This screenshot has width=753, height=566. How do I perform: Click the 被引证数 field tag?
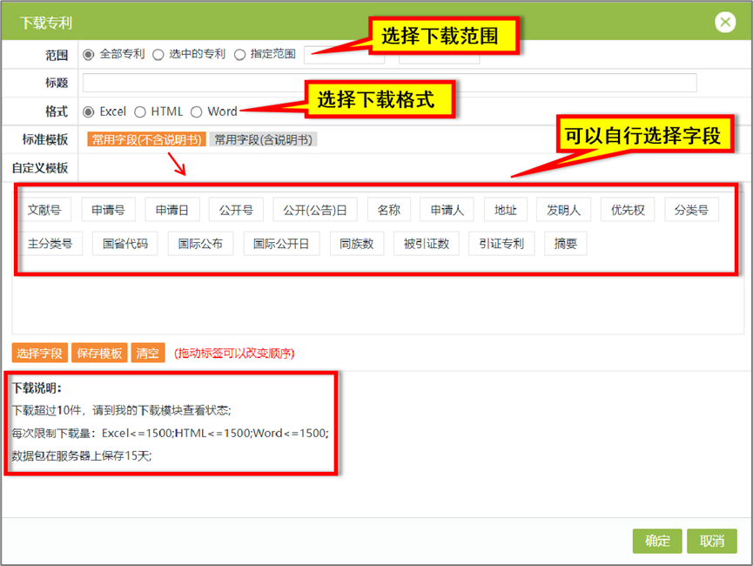pyautogui.click(x=426, y=243)
